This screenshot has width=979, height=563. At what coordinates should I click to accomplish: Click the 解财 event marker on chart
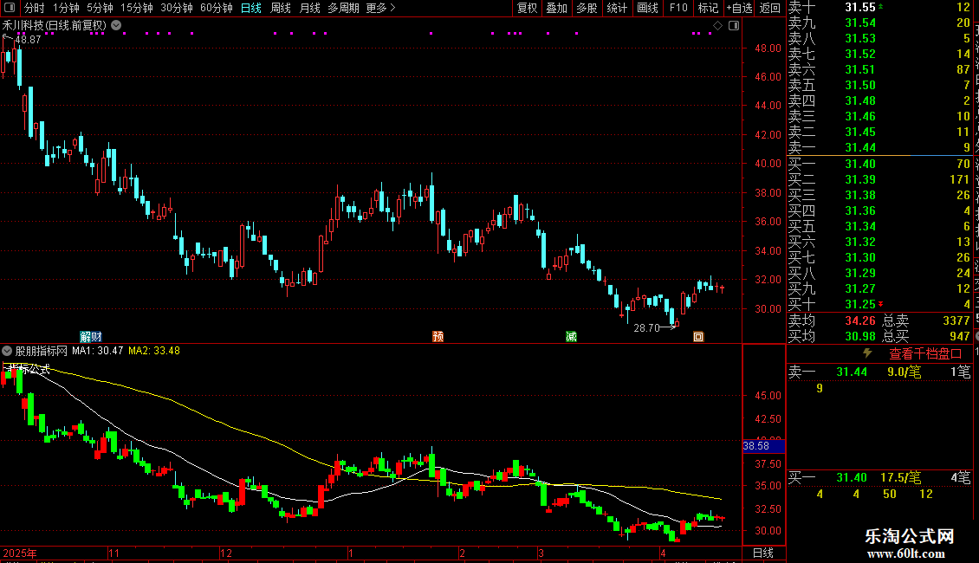pyautogui.click(x=90, y=336)
